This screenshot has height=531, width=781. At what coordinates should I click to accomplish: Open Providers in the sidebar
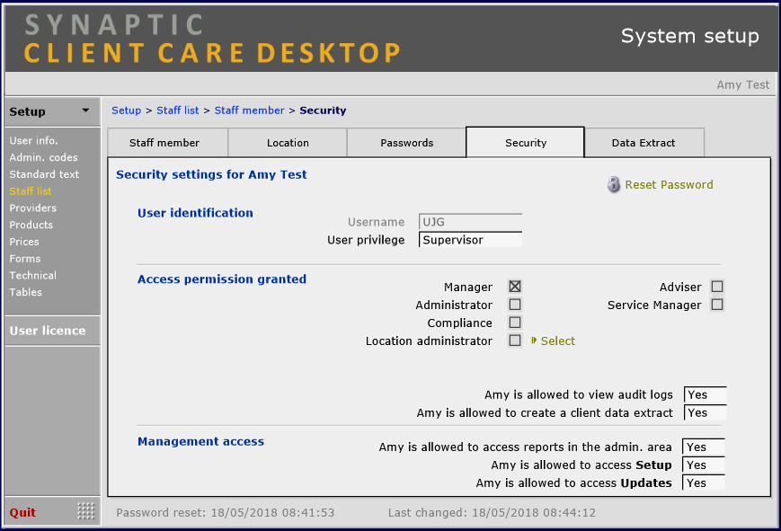(32, 208)
